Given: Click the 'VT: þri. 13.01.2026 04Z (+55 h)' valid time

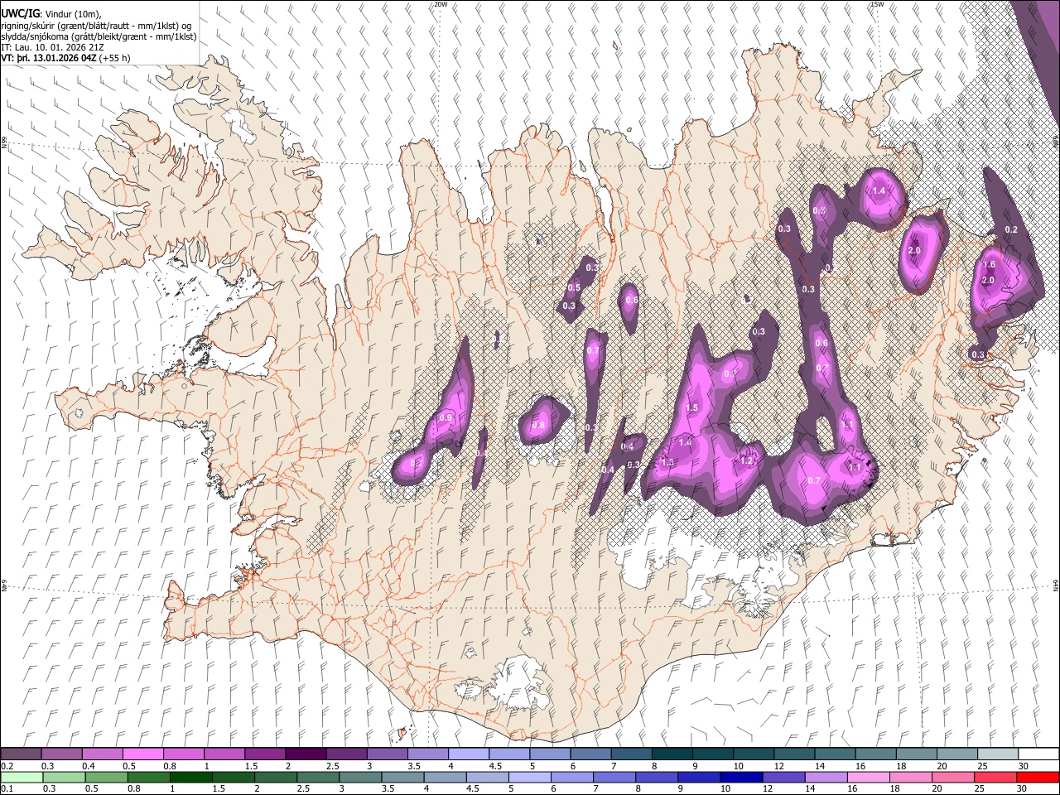Looking at the screenshot, I should point(65,59).
